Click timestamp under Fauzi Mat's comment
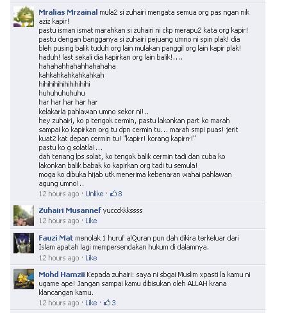This screenshot has height=313, width=282. tap(59, 258)
